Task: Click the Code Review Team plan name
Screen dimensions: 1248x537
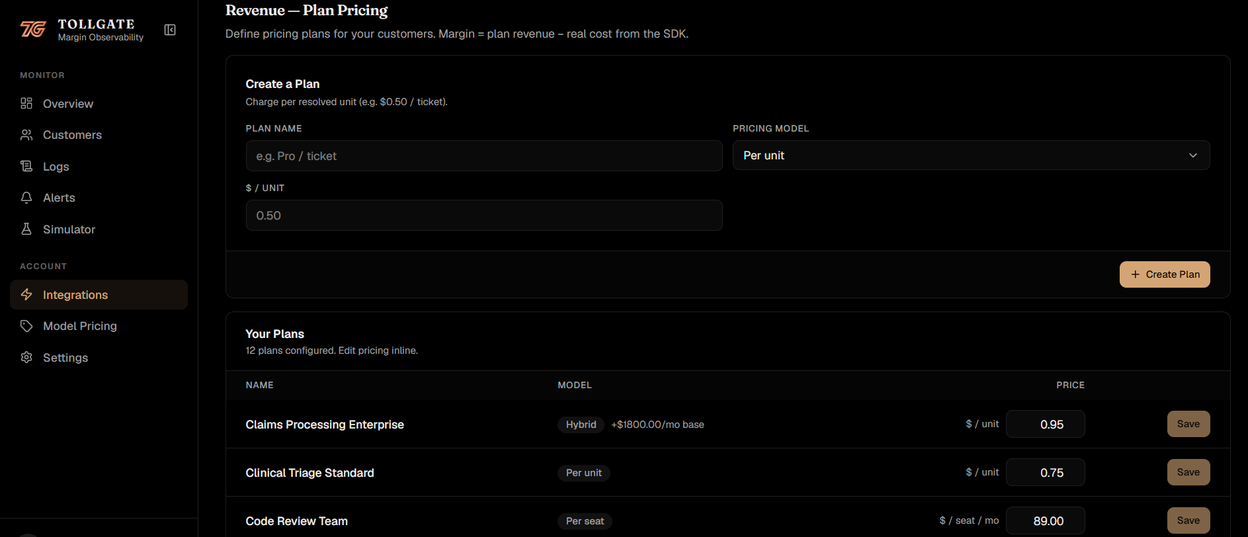Action: click(x=296, y=521)
